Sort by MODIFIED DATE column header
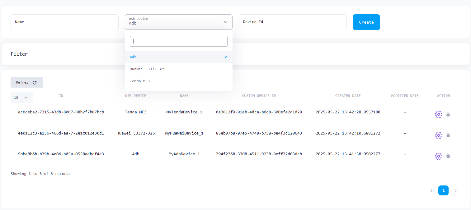The width and height of the screenshot is (471, 210). click(405, 96)
